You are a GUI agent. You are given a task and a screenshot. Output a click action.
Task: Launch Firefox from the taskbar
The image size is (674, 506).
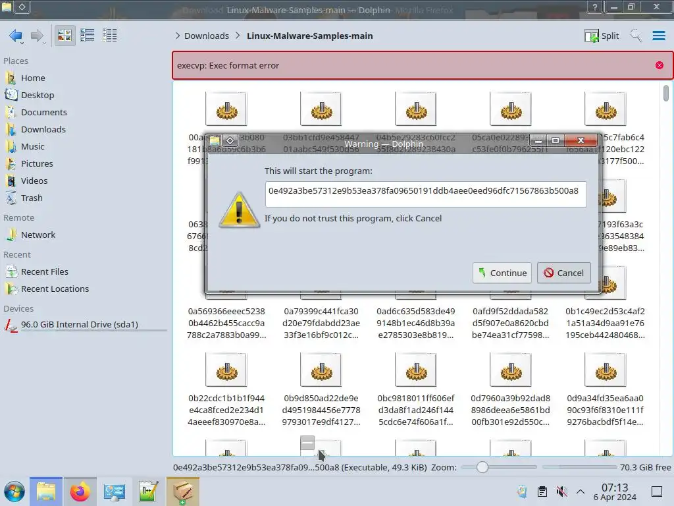tap(80, 492)
